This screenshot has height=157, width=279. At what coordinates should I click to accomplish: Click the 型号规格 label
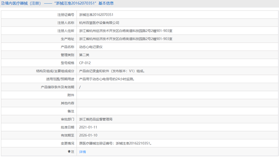coord(67,63)
